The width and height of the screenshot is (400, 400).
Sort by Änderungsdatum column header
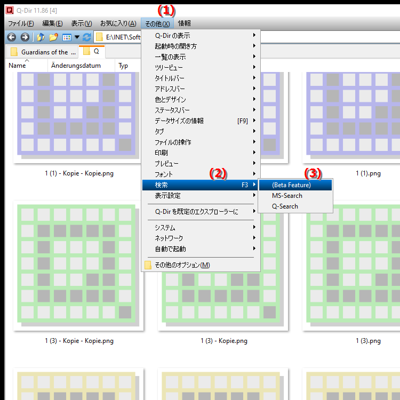point(81,66)
